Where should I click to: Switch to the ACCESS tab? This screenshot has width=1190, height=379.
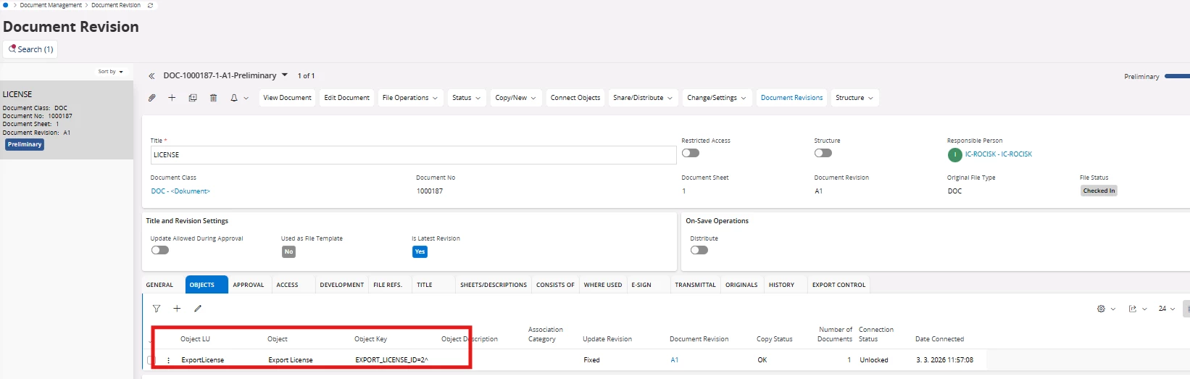[x=288, y=285]
